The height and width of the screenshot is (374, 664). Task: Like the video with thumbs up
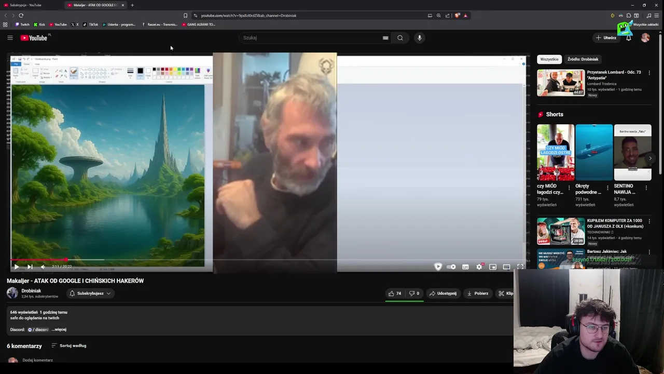coord(395,293)
